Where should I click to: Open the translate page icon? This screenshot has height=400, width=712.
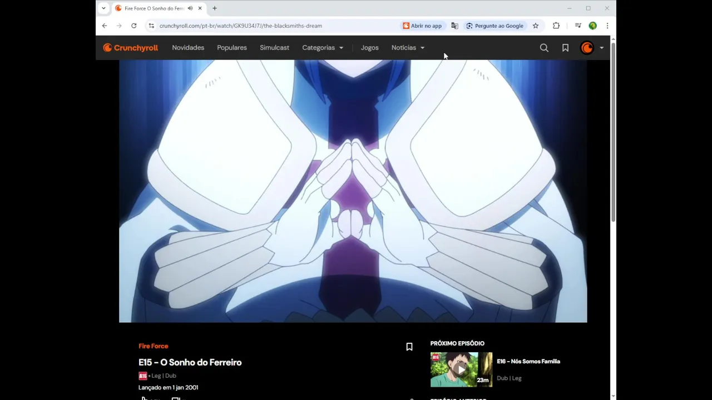coord(454,26)
